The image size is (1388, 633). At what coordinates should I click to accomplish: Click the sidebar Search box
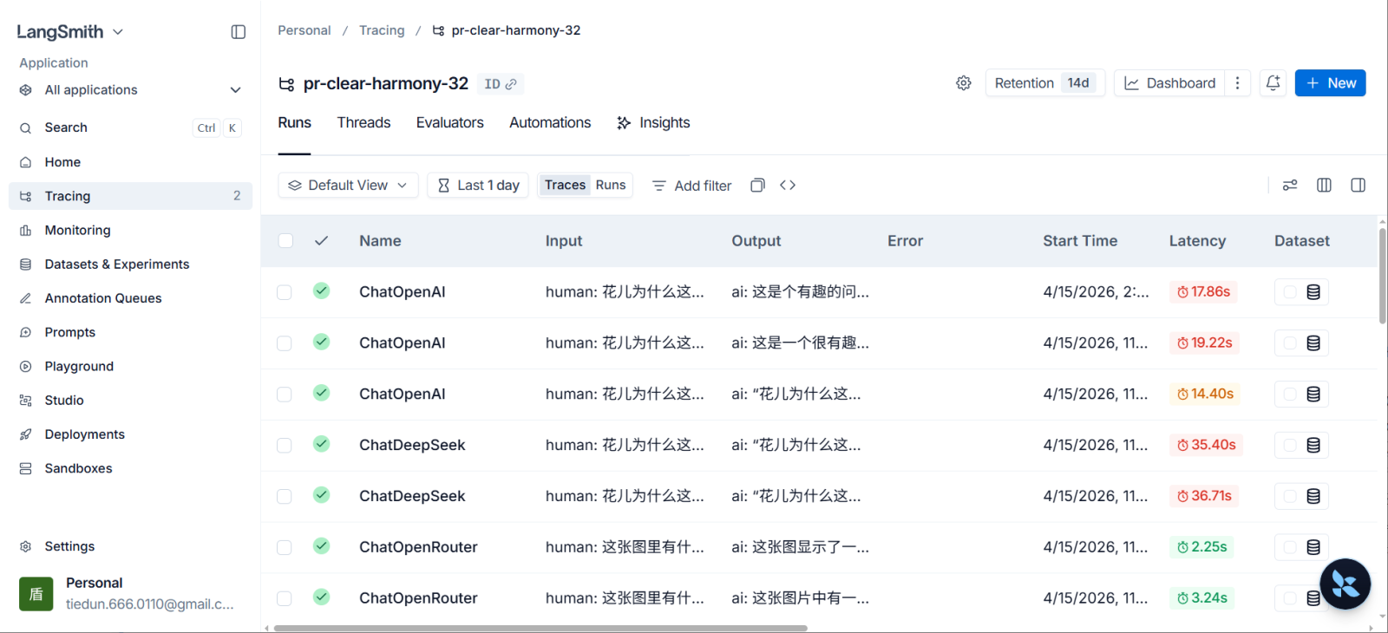130,127
